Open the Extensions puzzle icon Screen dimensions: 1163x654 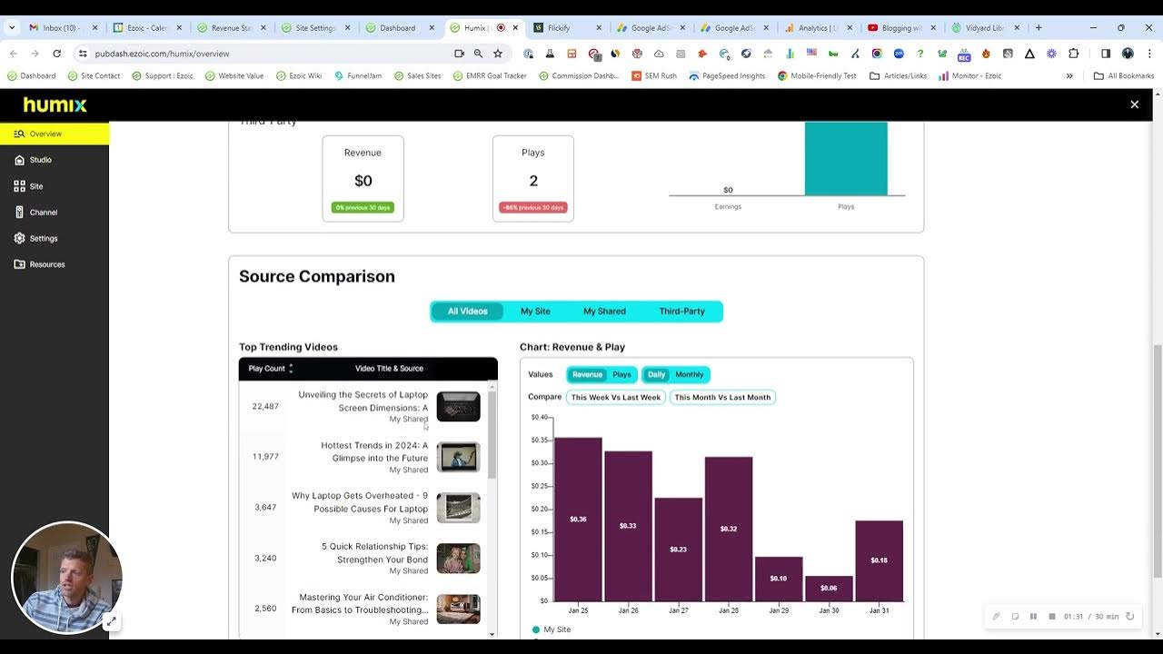(1074, 54)
